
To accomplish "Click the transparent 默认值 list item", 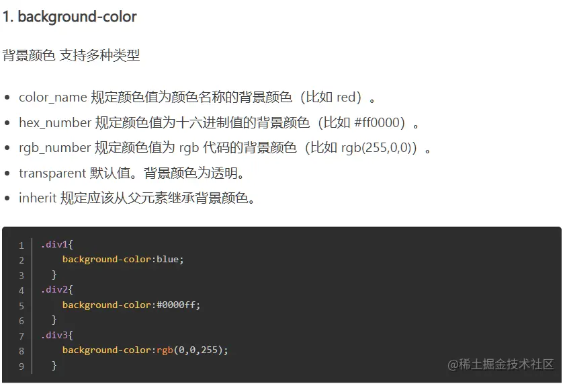I will pos(131,174).
